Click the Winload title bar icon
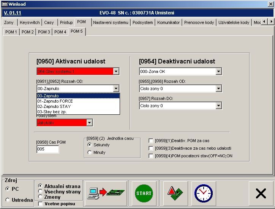Screen dimensions: 275x209 5,4
